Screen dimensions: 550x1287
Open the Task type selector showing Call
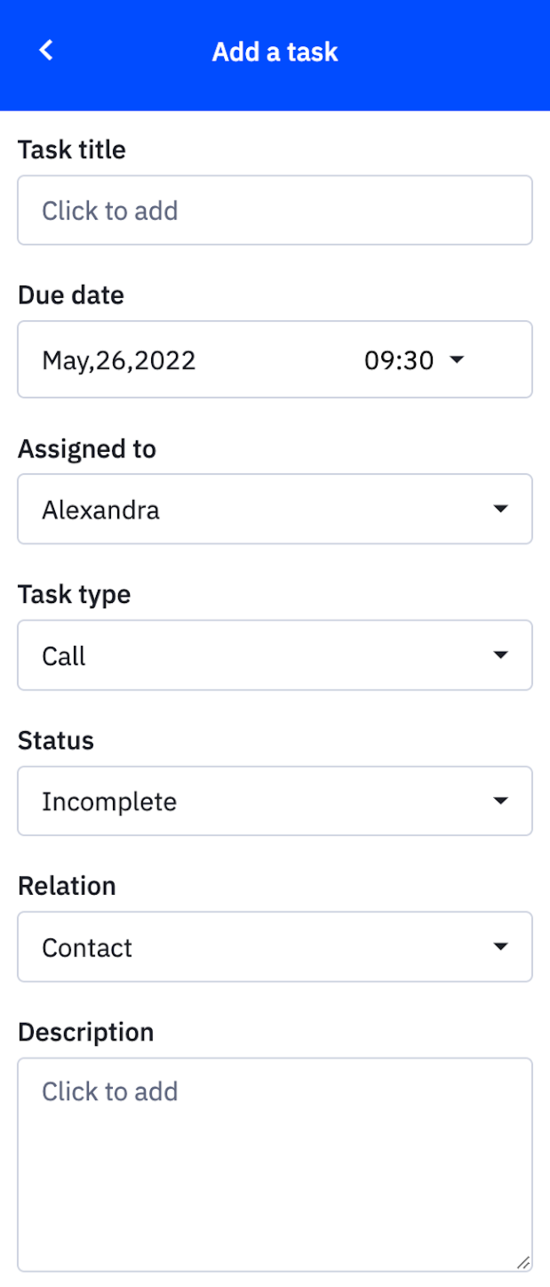(x=222, y=655)
